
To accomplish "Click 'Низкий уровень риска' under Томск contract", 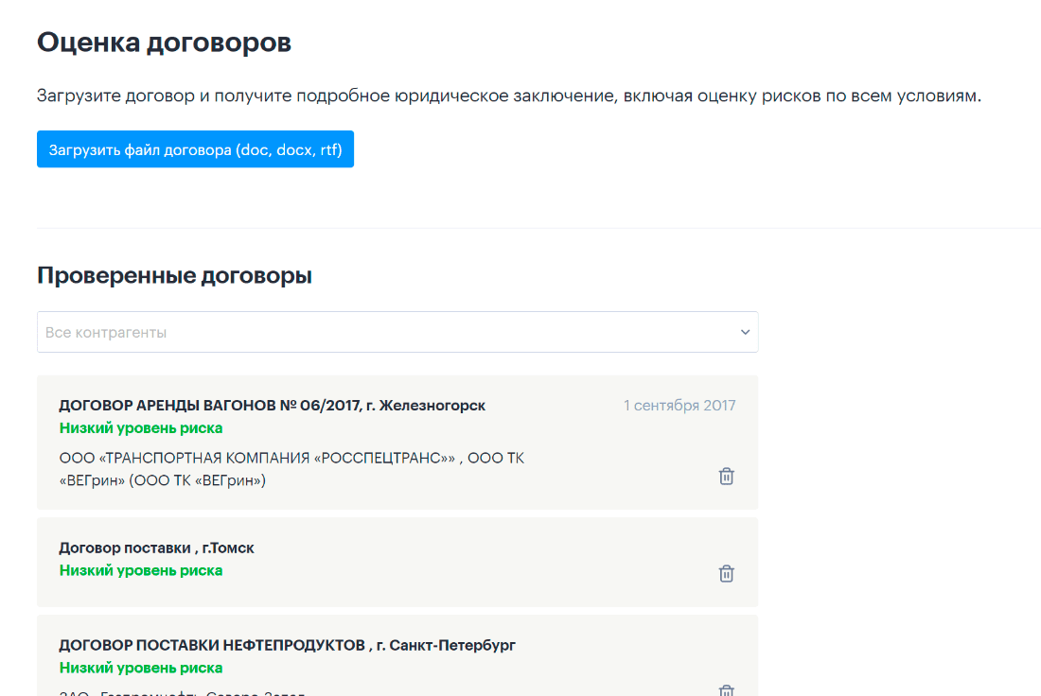I will pyautogui.click(x=141, y=570).
